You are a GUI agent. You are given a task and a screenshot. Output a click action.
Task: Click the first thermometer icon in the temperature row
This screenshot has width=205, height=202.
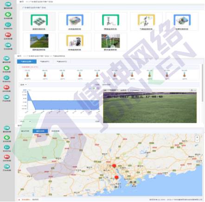(x=27, y=75)
